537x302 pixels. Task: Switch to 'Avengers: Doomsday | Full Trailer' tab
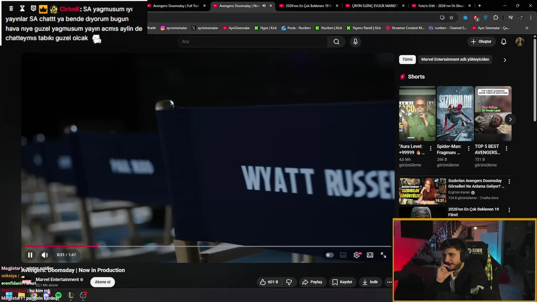click(176, 6)
